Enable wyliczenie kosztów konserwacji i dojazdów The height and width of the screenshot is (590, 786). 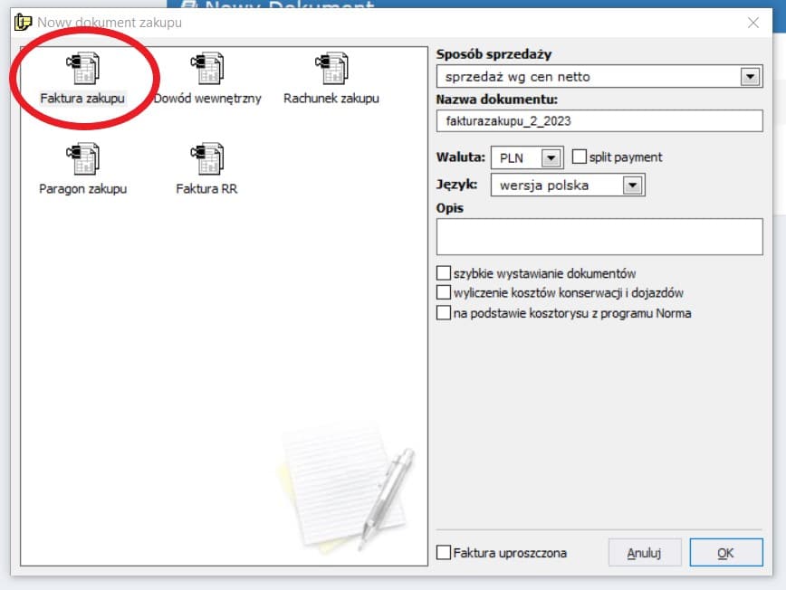click(x=444, y=292)
